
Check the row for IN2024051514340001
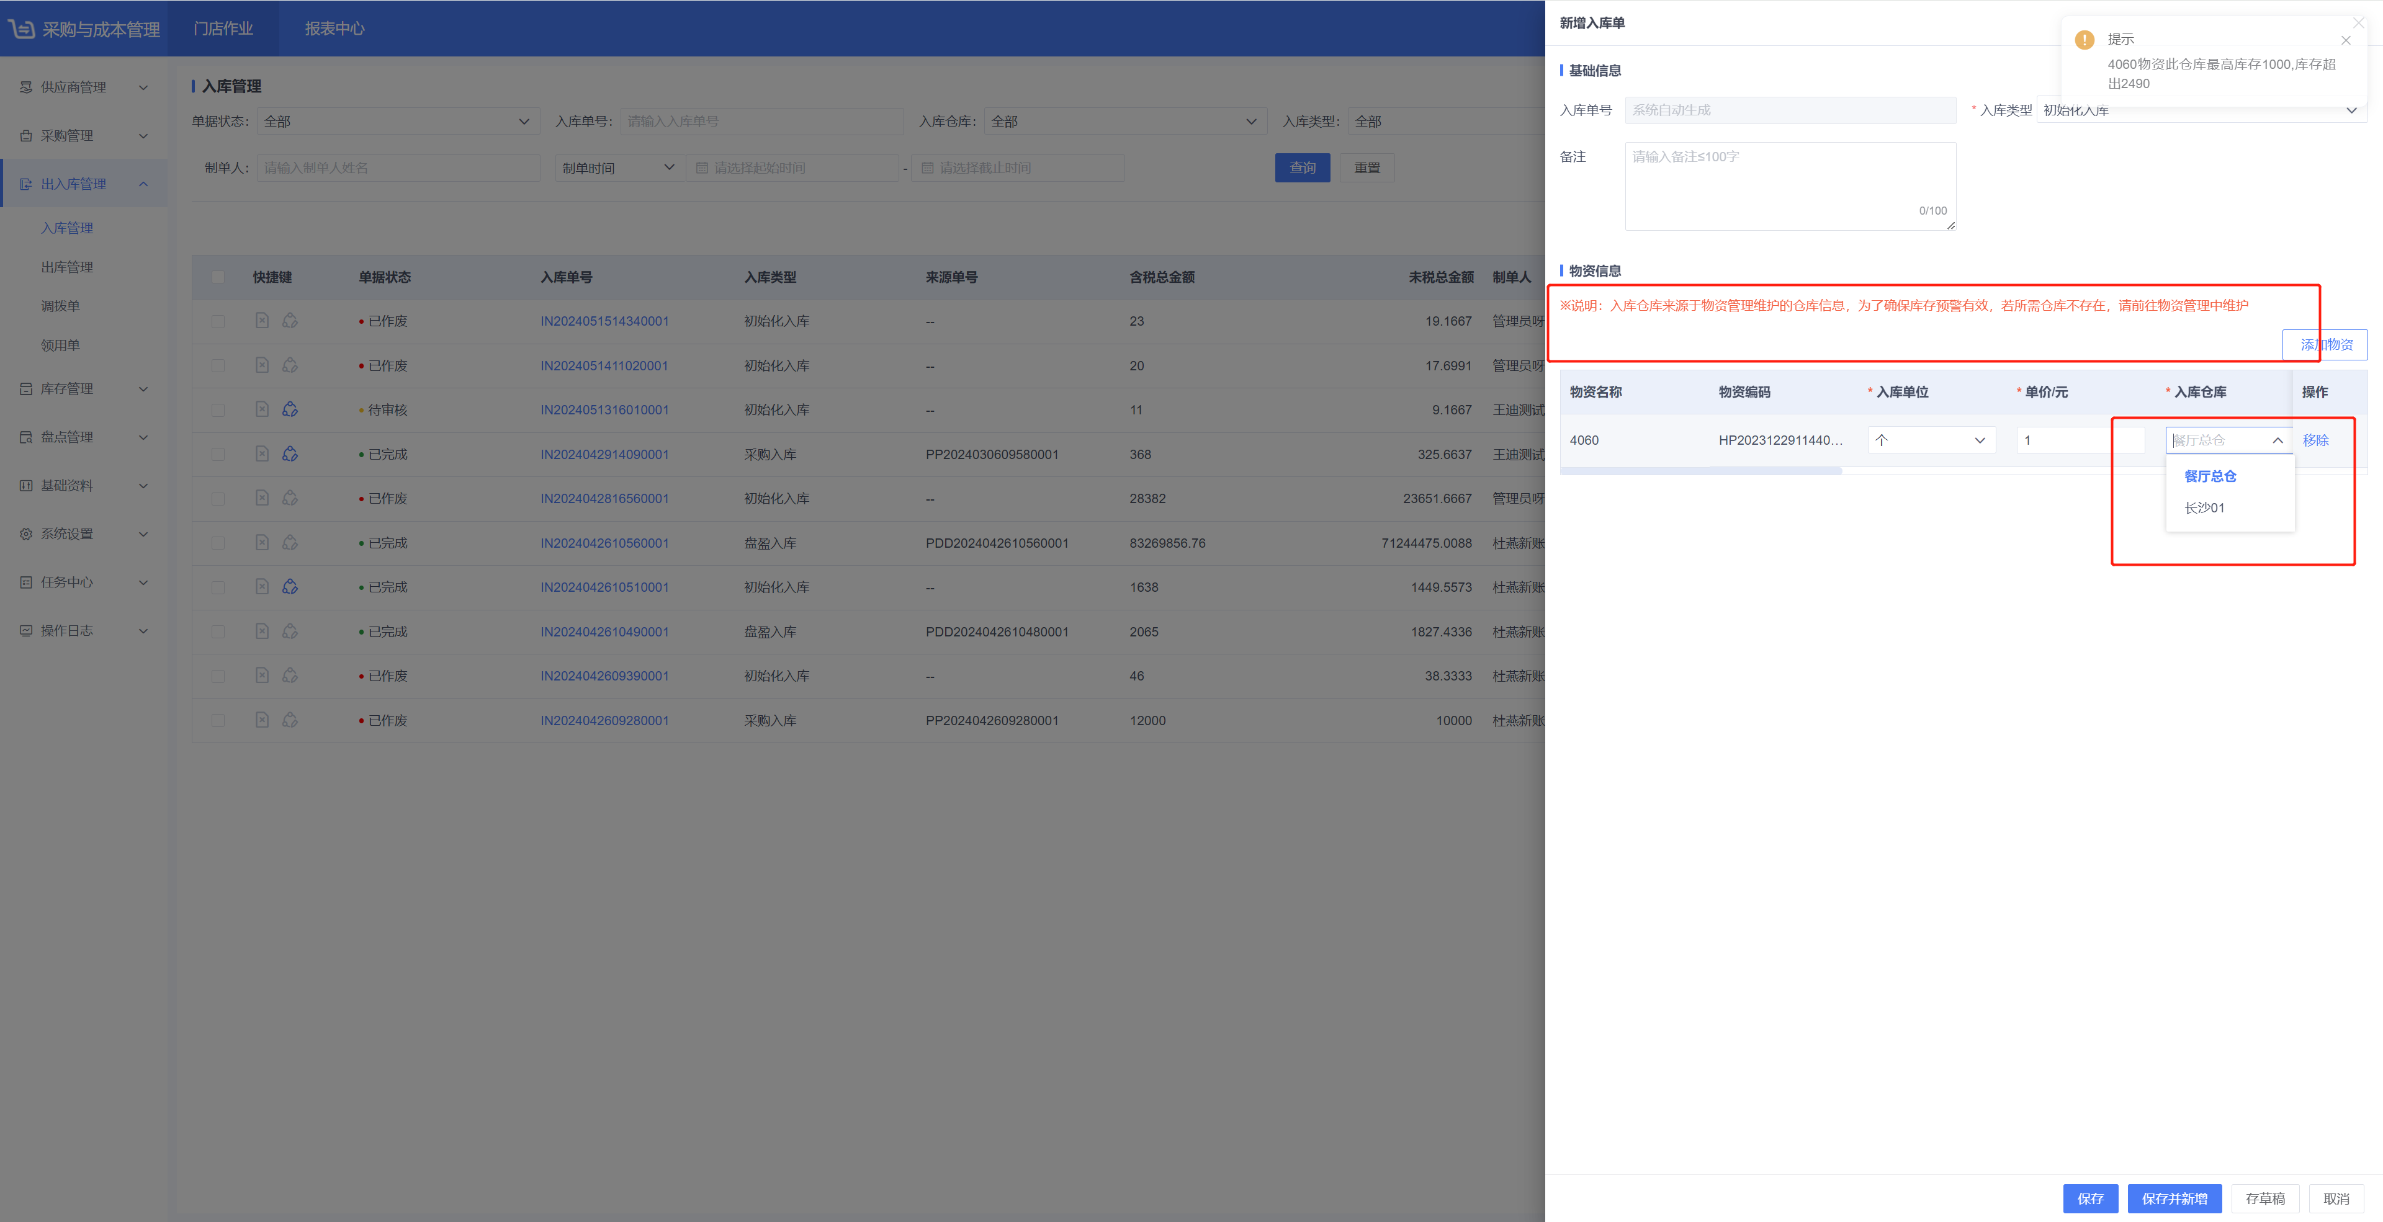tap(217, 321)
